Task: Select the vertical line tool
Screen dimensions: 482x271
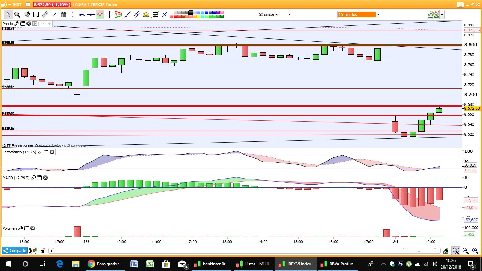Action: click(x=110, y=14)
